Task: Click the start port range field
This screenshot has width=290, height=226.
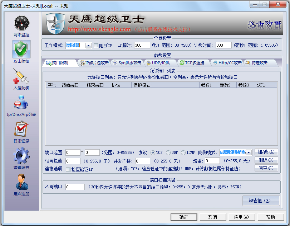Action: [73, 152]
